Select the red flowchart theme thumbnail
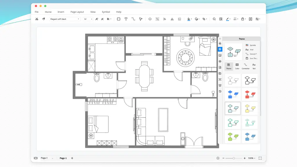The width and height of the screenshot is (297, 167). (249, 94)
